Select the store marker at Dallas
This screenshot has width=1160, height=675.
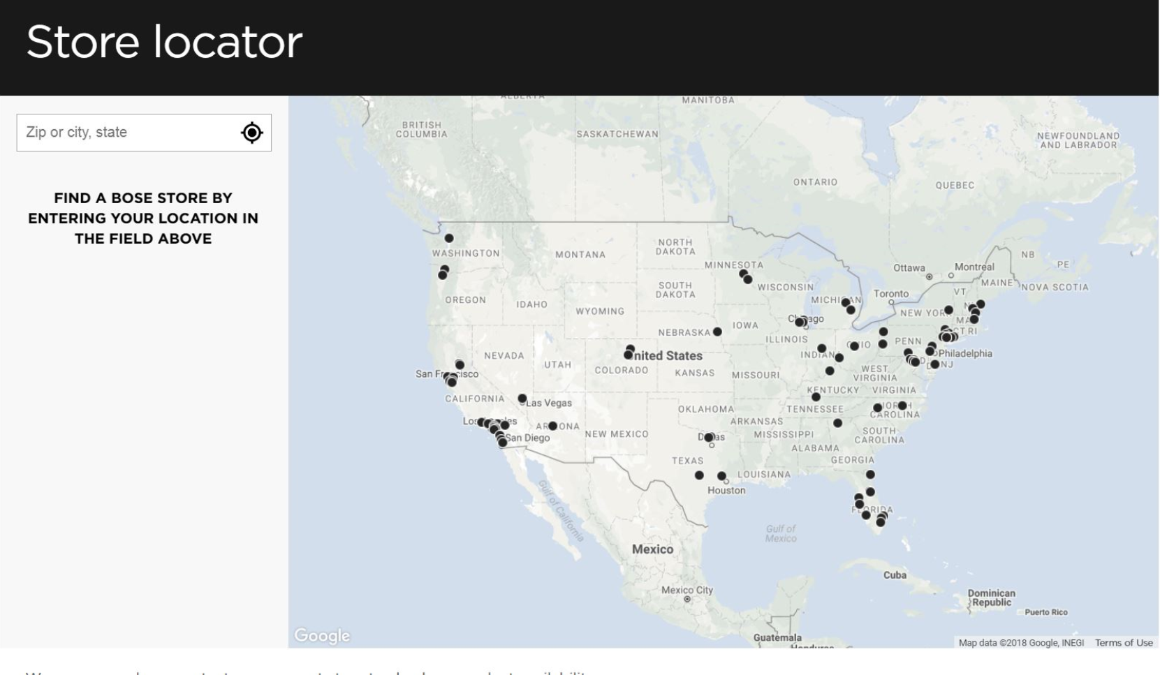709,438
